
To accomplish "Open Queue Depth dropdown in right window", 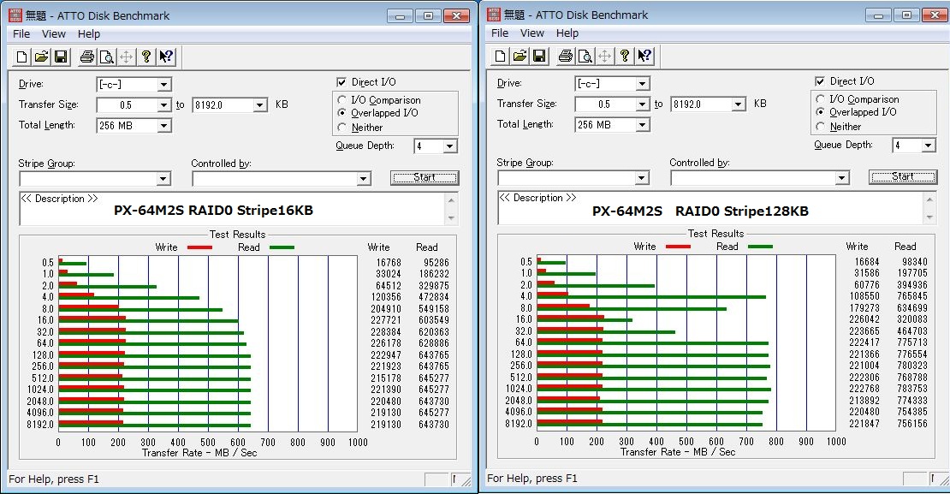I will 929,146.
